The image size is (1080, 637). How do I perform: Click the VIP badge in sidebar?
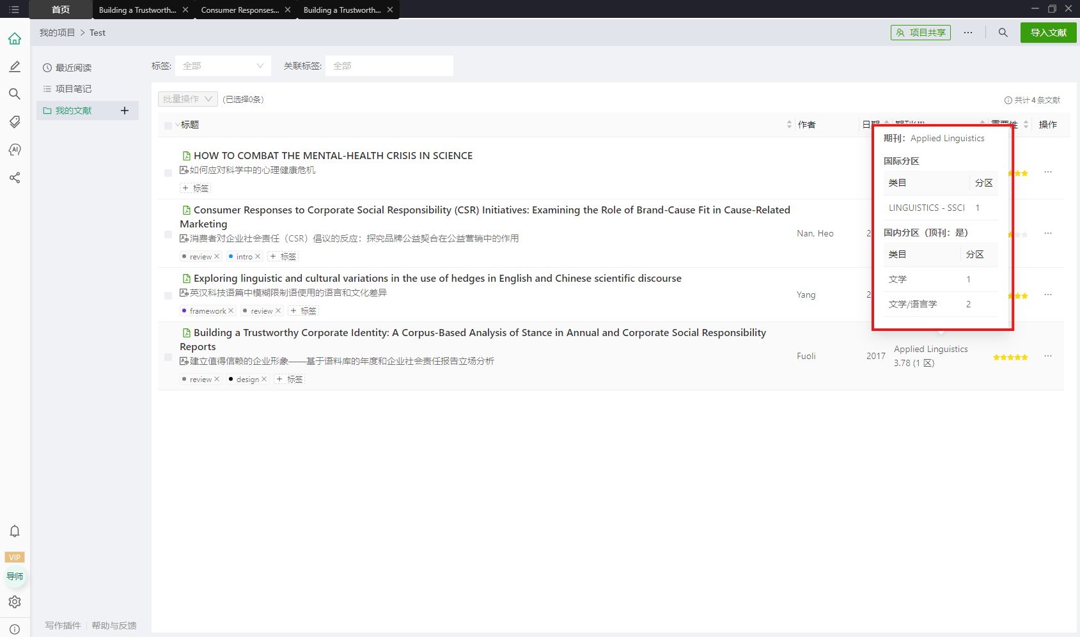(15, 557)
